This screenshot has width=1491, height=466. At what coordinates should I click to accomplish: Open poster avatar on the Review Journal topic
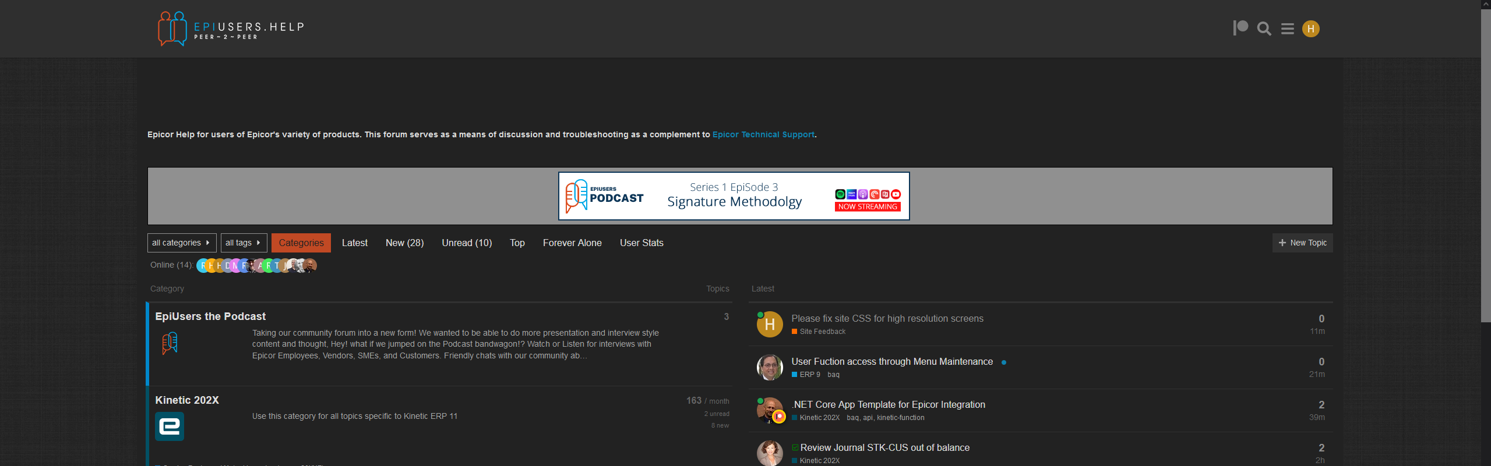coord(770,453)
